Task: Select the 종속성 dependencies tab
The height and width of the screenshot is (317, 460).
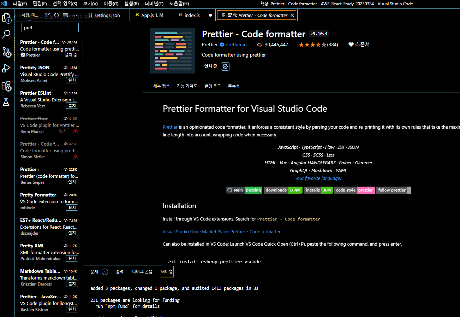Action: [x=234, y=86]
